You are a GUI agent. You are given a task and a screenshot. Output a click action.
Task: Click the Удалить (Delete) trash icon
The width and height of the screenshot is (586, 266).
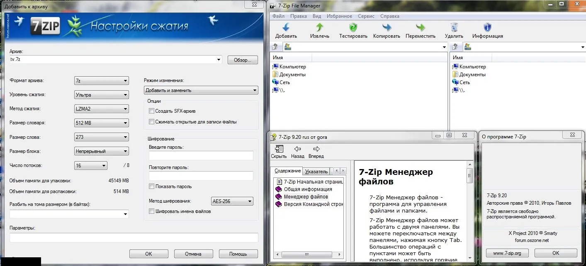click(x=454, y=28)
